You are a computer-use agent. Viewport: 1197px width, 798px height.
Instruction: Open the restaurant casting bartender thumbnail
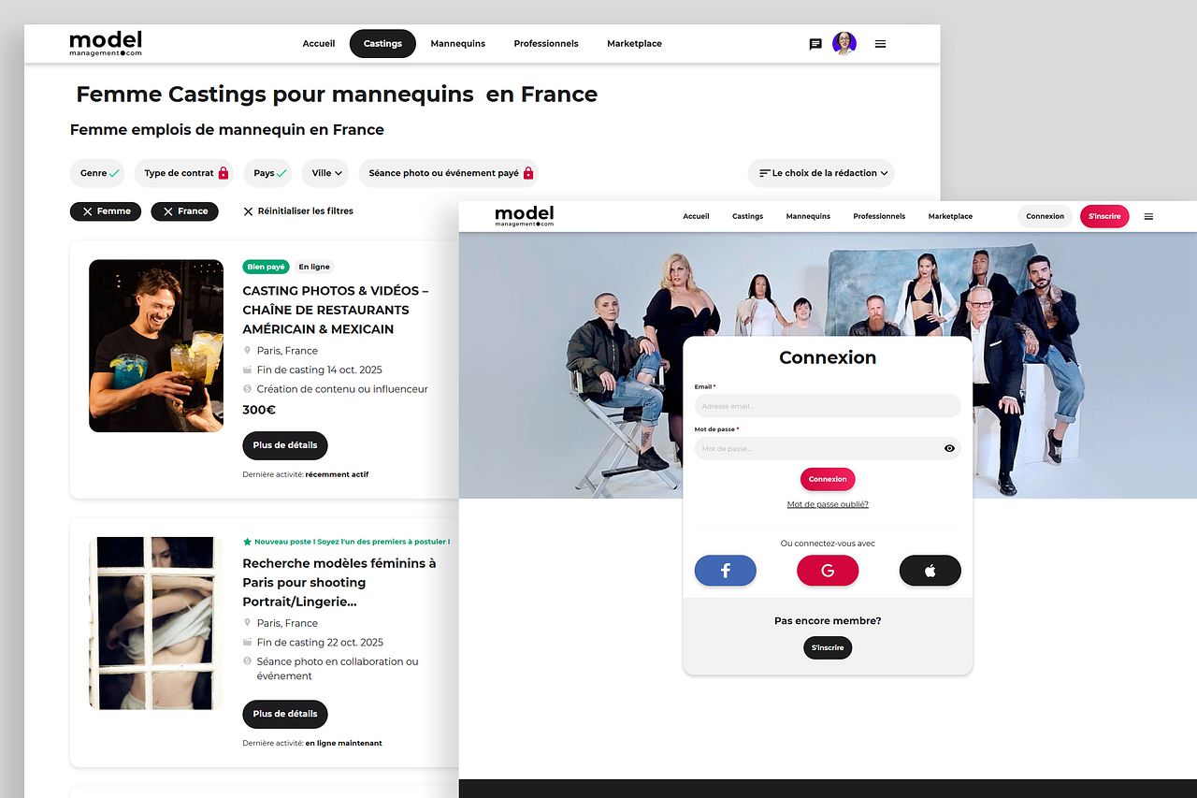[156, 346]
